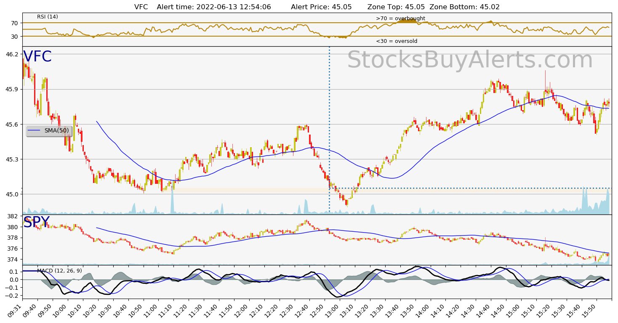This screenshot has height=323, width=618.
Task: Click the 12:50 time axis label
Action: (x=317, y=310)
